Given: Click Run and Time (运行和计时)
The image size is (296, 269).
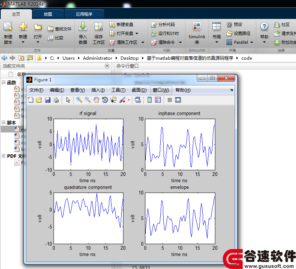Looking at the screenshot, I should tap(165, 33).
